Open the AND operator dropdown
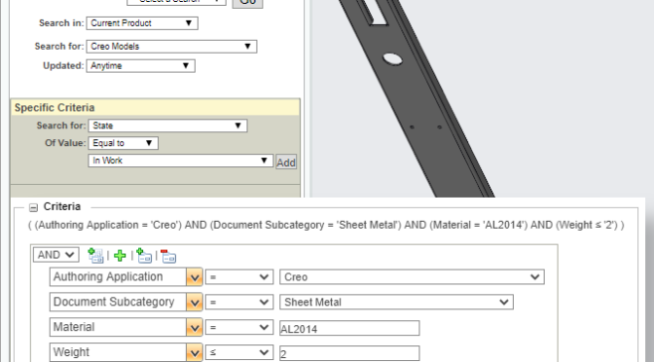654x362 pixels. click(x=55, y=255)
